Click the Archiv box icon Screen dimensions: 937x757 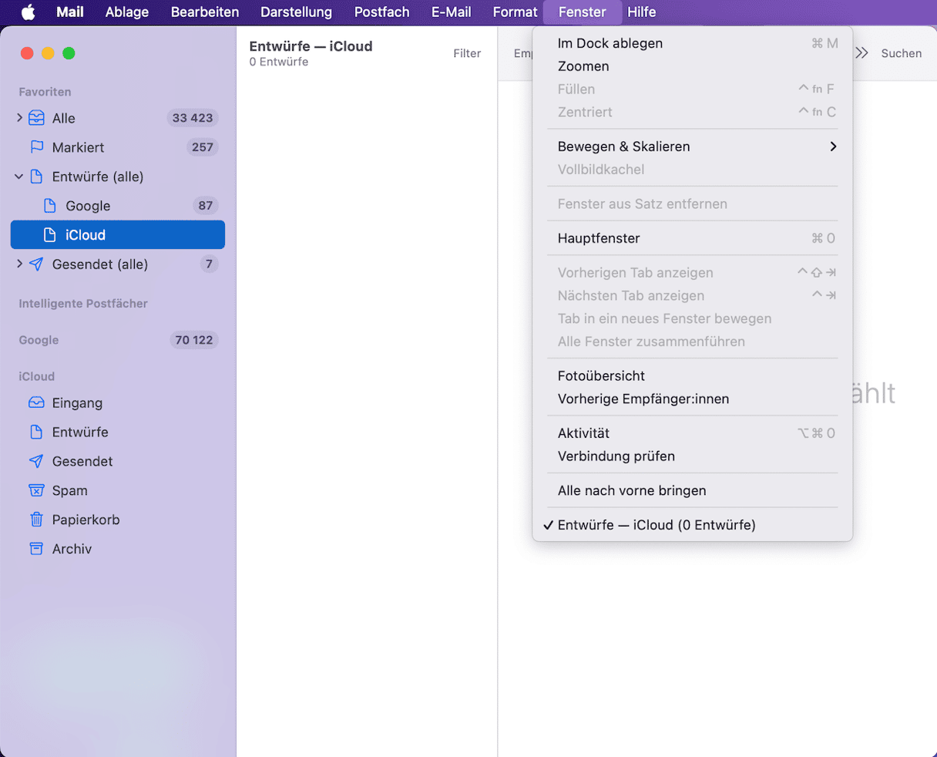coord(36,550)
